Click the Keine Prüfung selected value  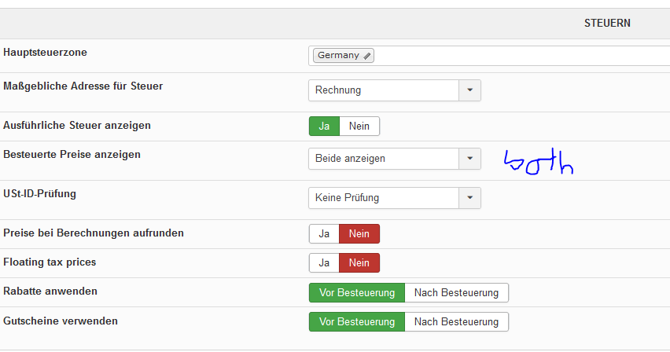pyautogui.click(x=384, y=198)
